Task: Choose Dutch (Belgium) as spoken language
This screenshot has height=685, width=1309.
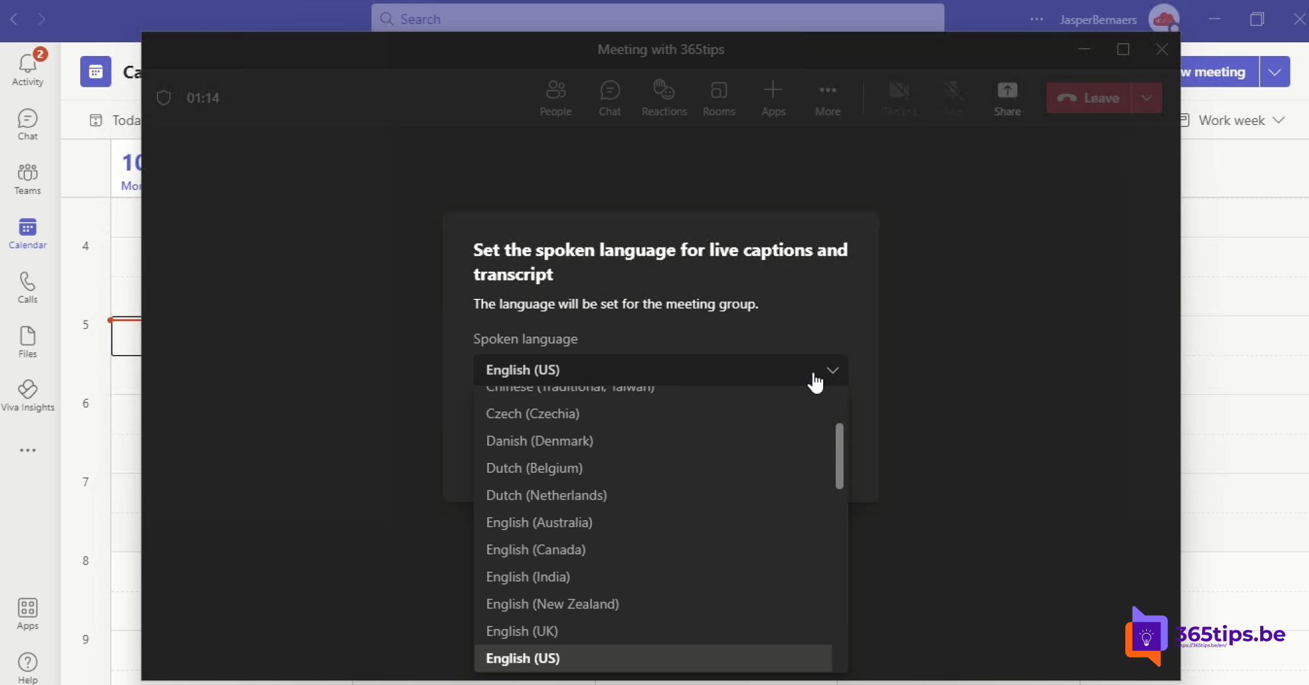Action: point(653,468)
